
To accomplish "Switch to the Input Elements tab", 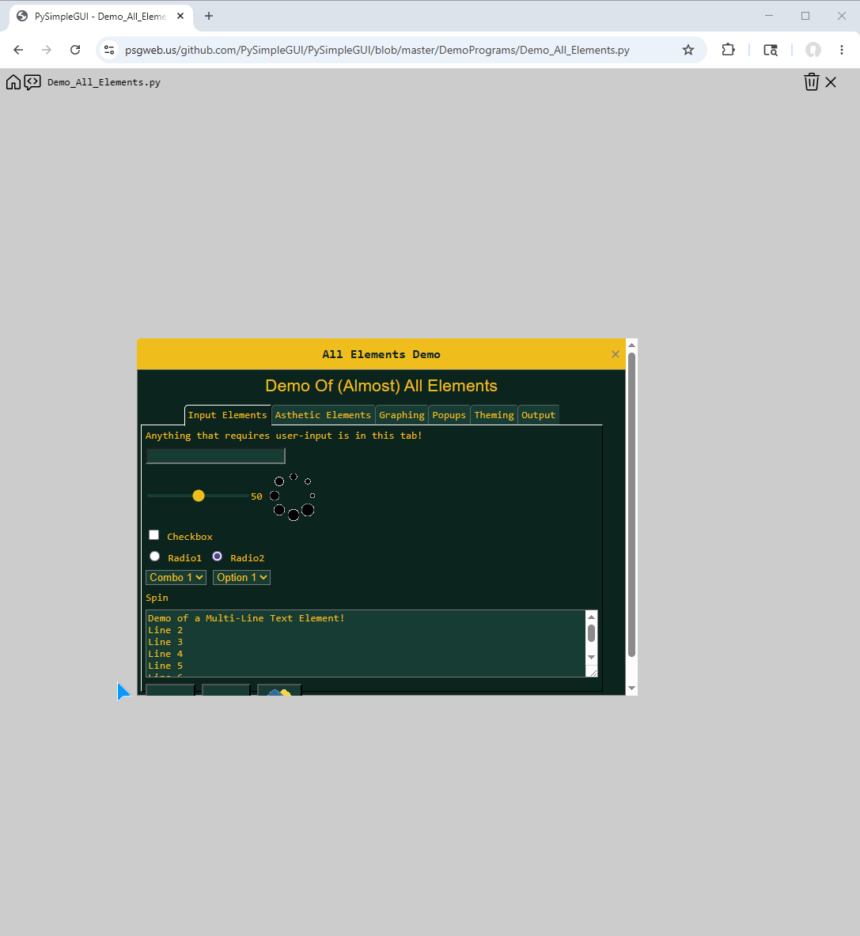I will [228, 415].
